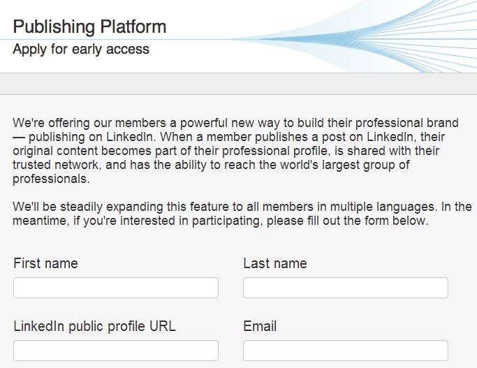Focus the Last name text box

(x=346, y=288)
